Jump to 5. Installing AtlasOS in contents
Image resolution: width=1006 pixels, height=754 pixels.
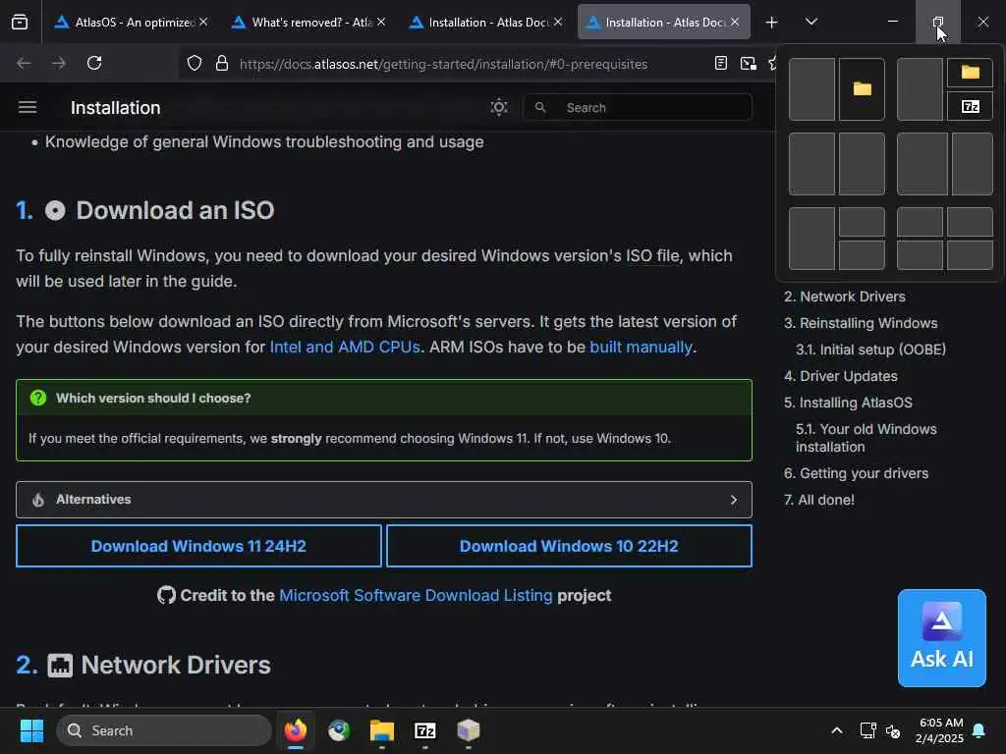point(848,403)
